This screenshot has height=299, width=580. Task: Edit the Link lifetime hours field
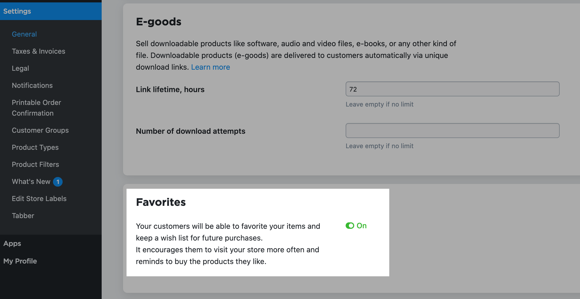pos(452,89)
